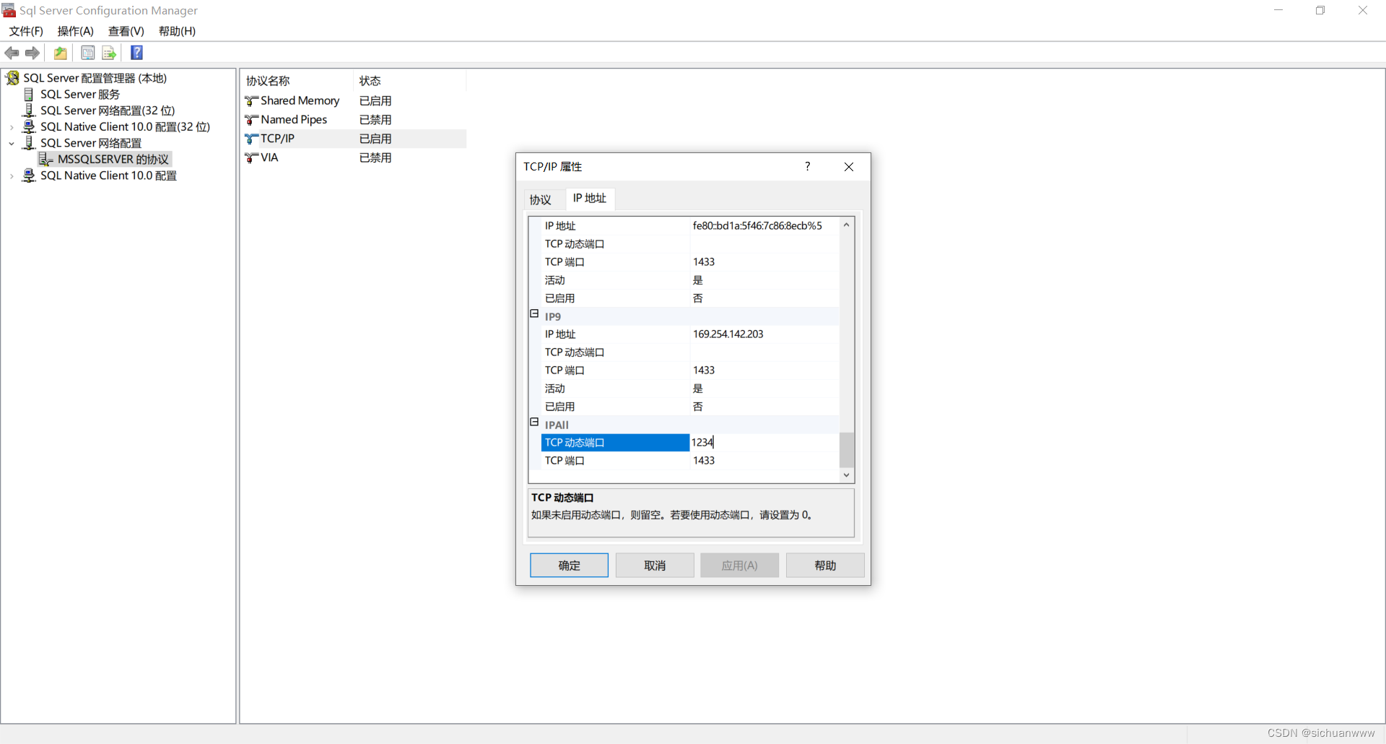This screenshot has width=1386, height=744.
Task: Click the 确定 button
Action: pyautogui.click(x=569, y=566)
